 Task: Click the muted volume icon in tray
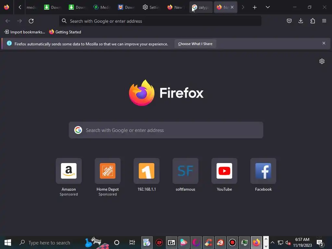pyautogui.click(x=288, y=243)
